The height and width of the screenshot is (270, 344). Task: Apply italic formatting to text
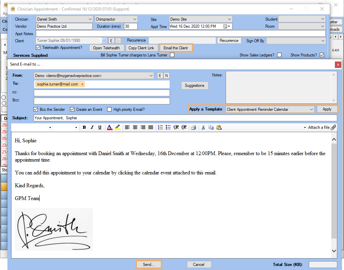(x=92, y=127)
